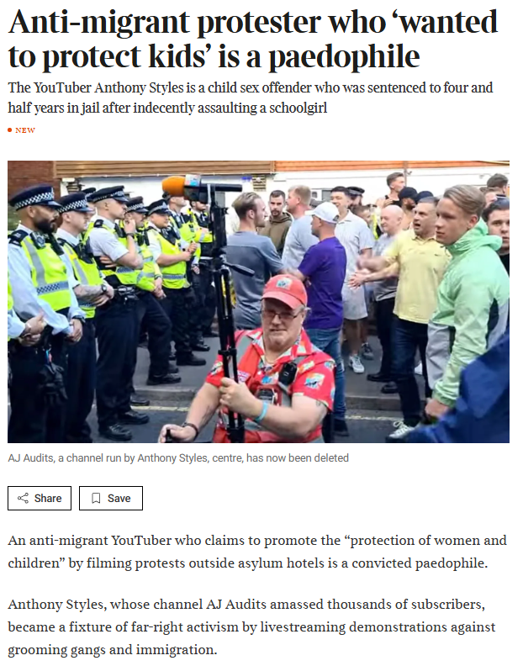Click the Share button text
523x666 pixels.
coord(48,498)
